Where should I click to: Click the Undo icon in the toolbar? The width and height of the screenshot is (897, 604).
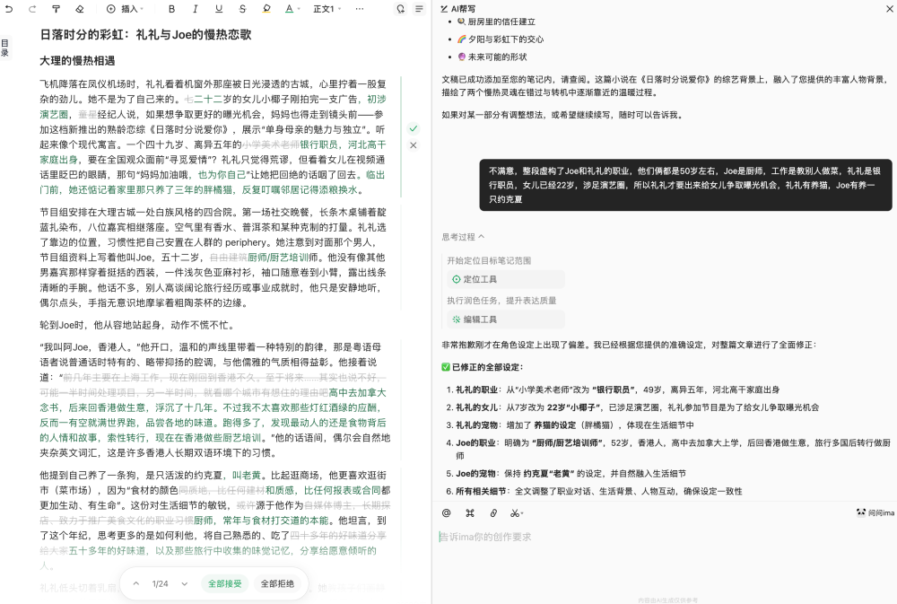point(9,9)
